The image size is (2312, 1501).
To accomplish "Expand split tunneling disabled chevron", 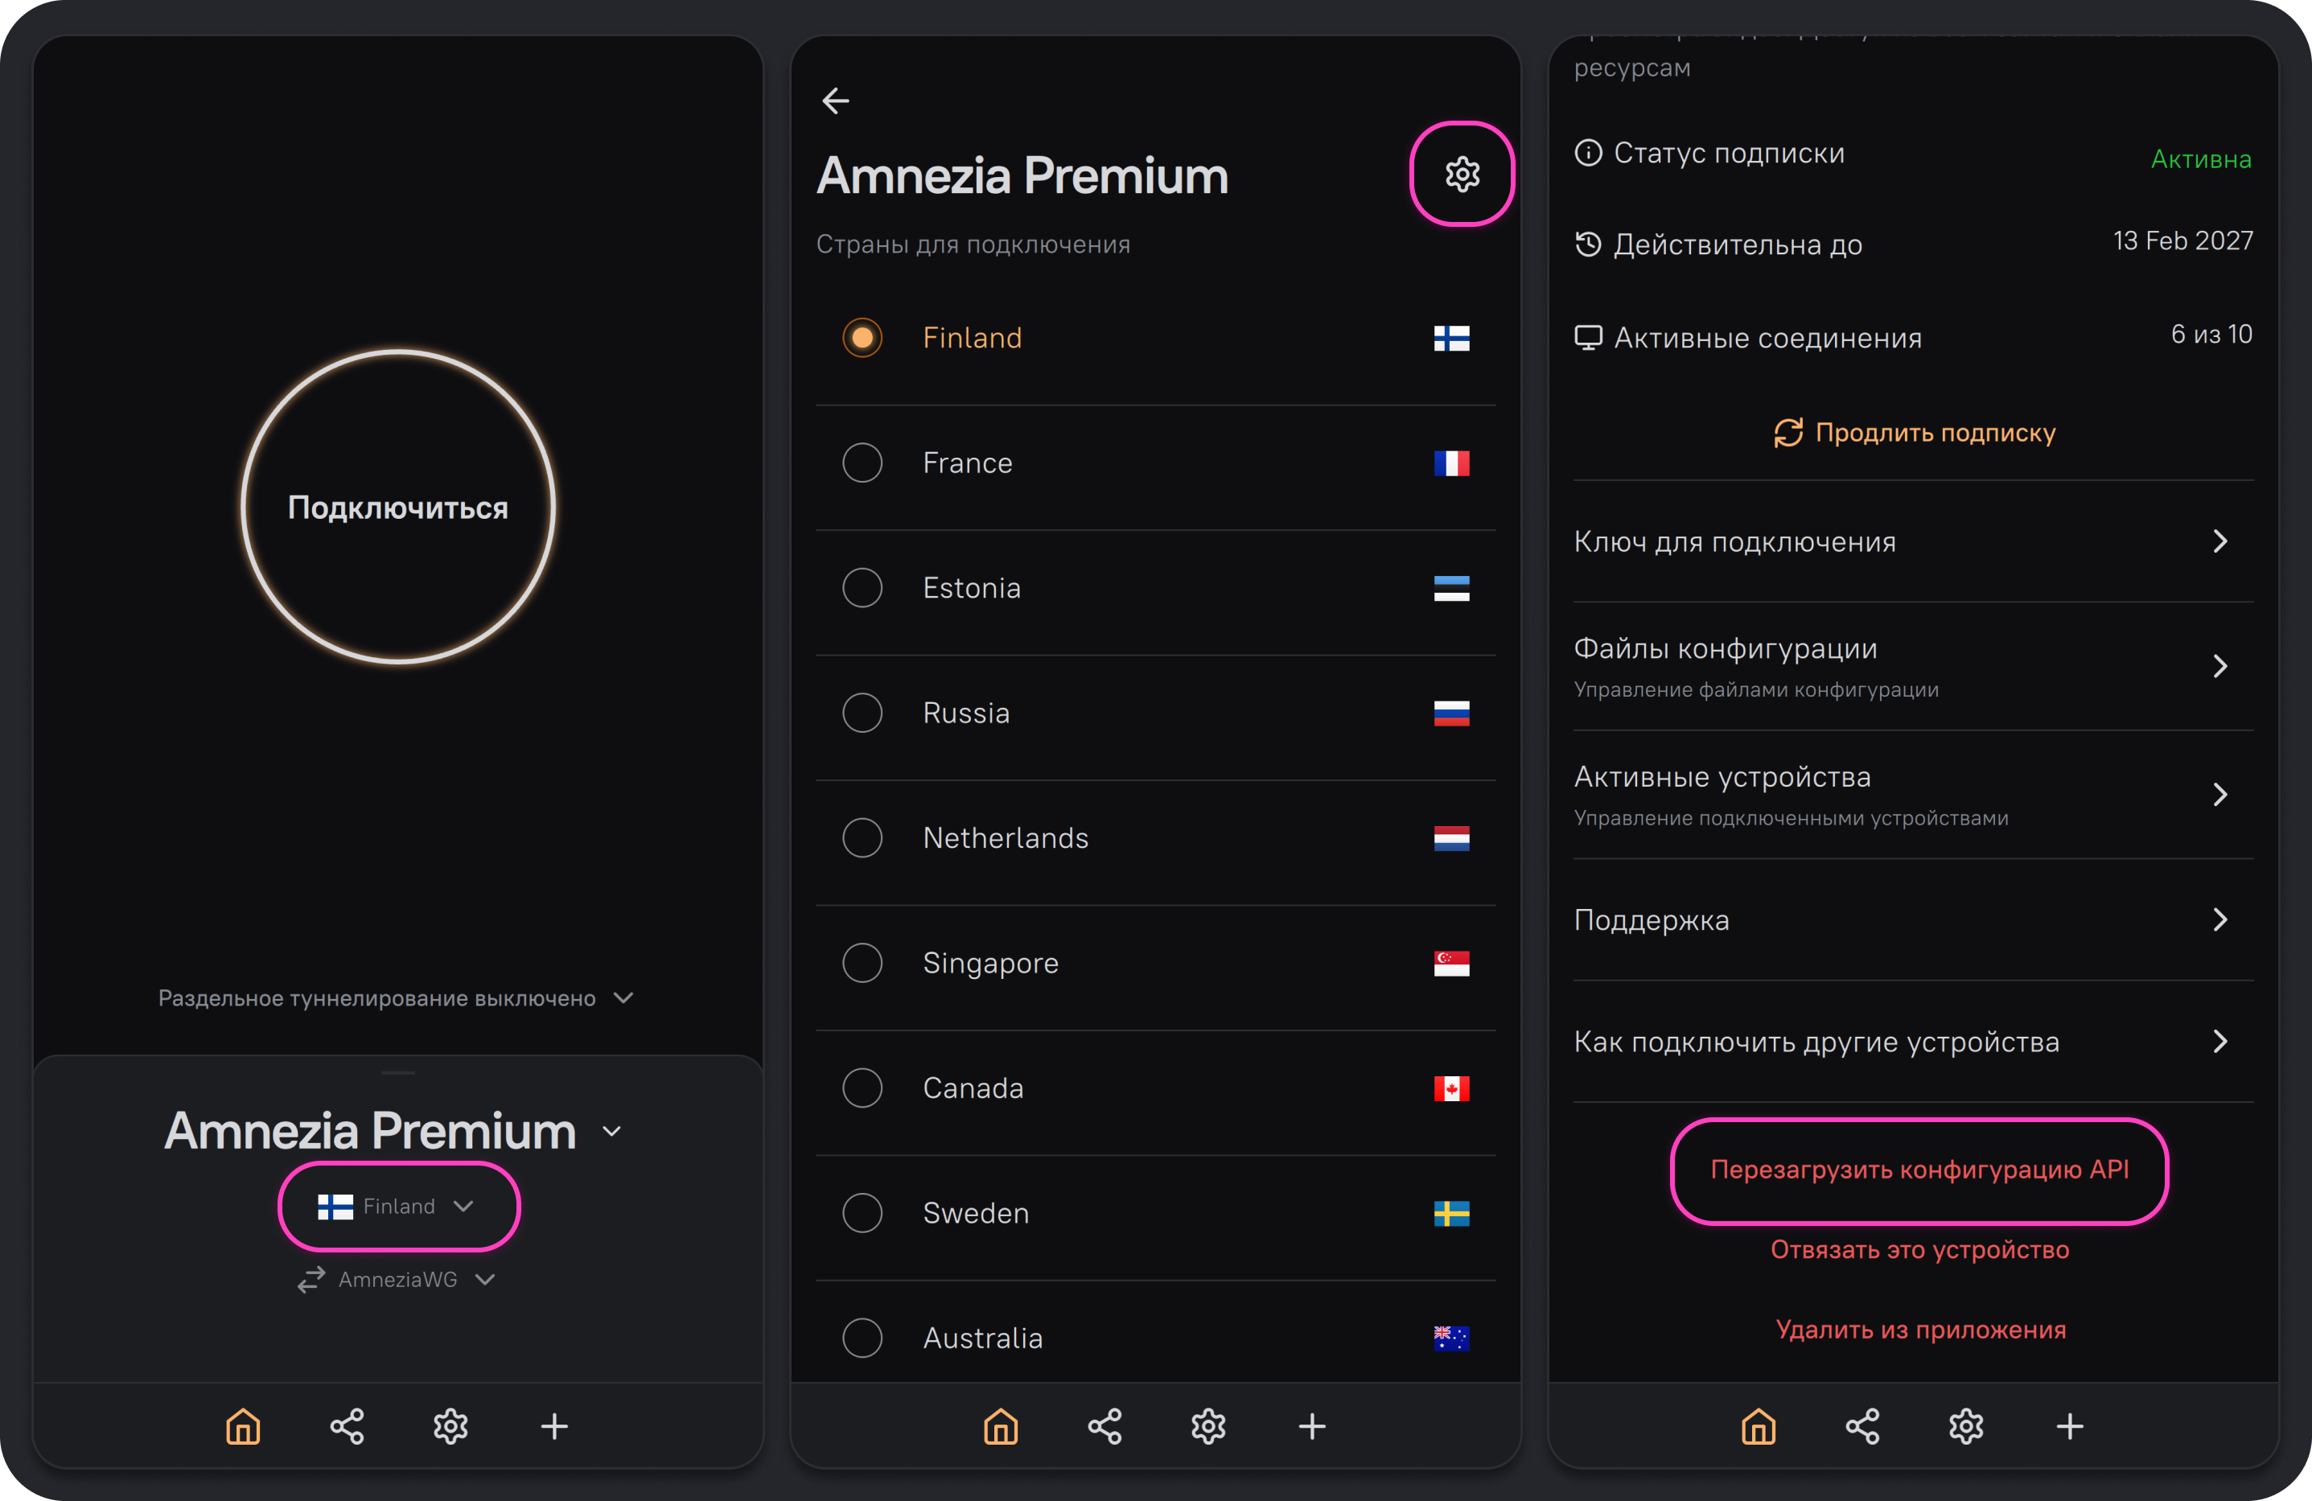I will [623, 997].
